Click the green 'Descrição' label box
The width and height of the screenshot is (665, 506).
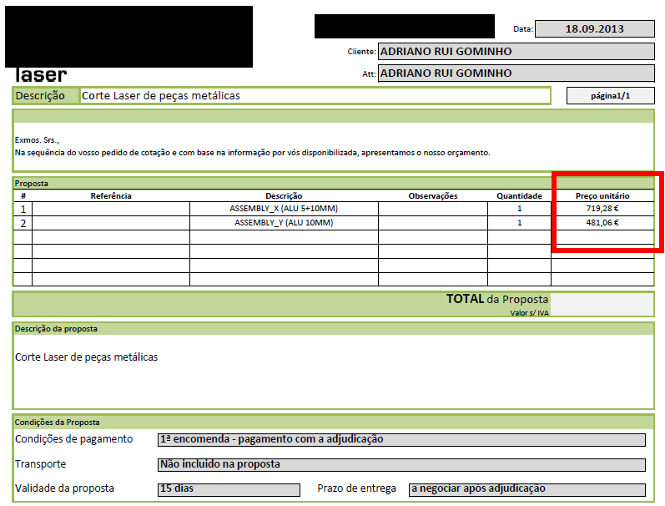coord(46,96)
